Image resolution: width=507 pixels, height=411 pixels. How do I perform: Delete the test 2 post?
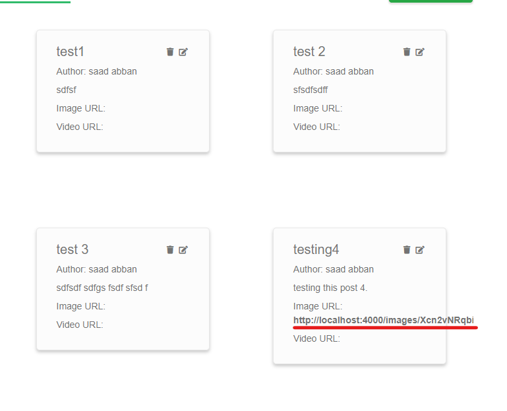tap(407, 51)
